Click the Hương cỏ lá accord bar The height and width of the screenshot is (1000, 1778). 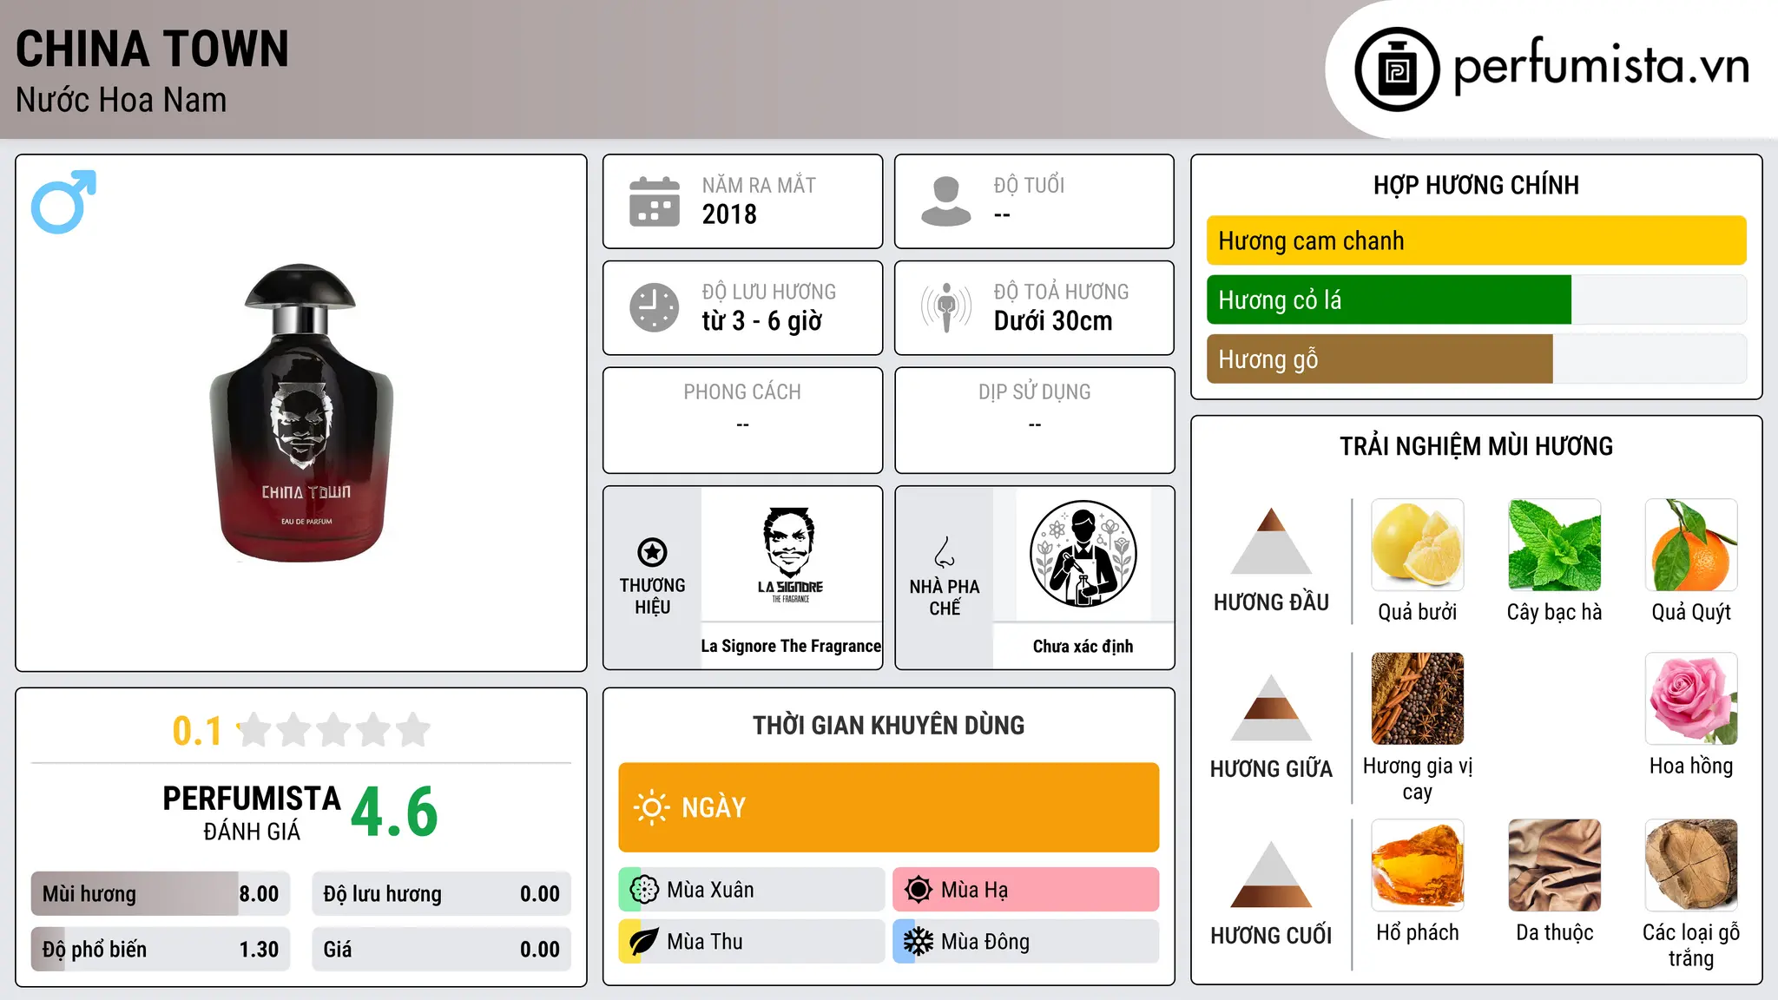coord(1476,299)
